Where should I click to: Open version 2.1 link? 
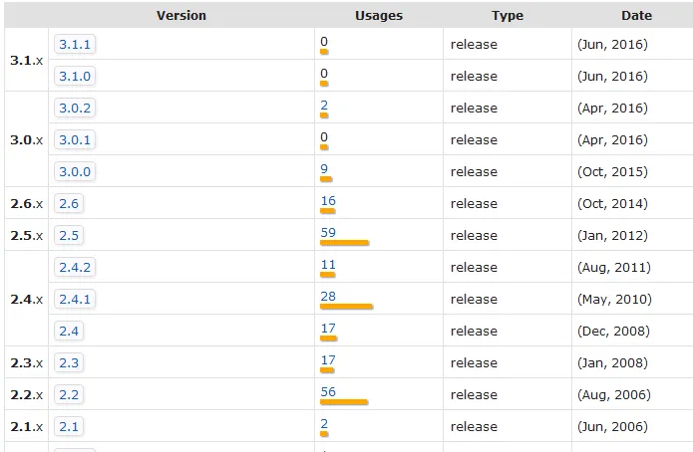[x=68, y=427]
